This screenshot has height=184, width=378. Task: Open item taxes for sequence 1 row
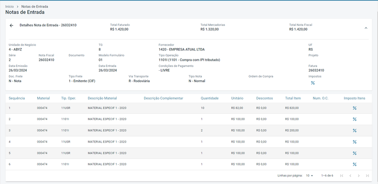tap(354, 108)
